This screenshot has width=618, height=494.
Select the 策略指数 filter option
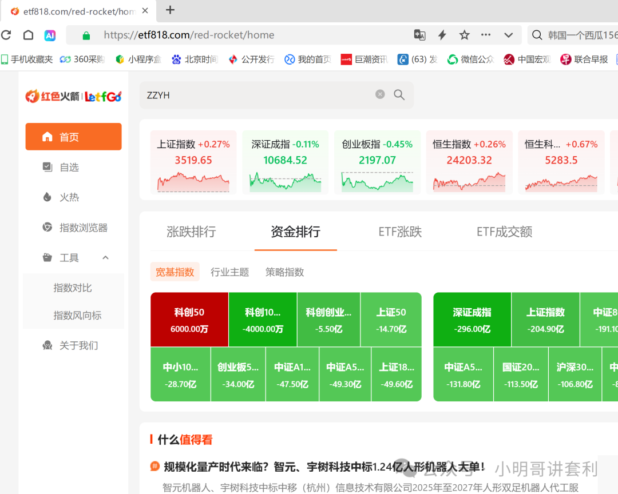284,272
